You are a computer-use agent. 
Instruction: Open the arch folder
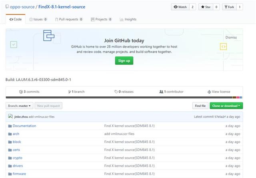click(x=16, y=134)
